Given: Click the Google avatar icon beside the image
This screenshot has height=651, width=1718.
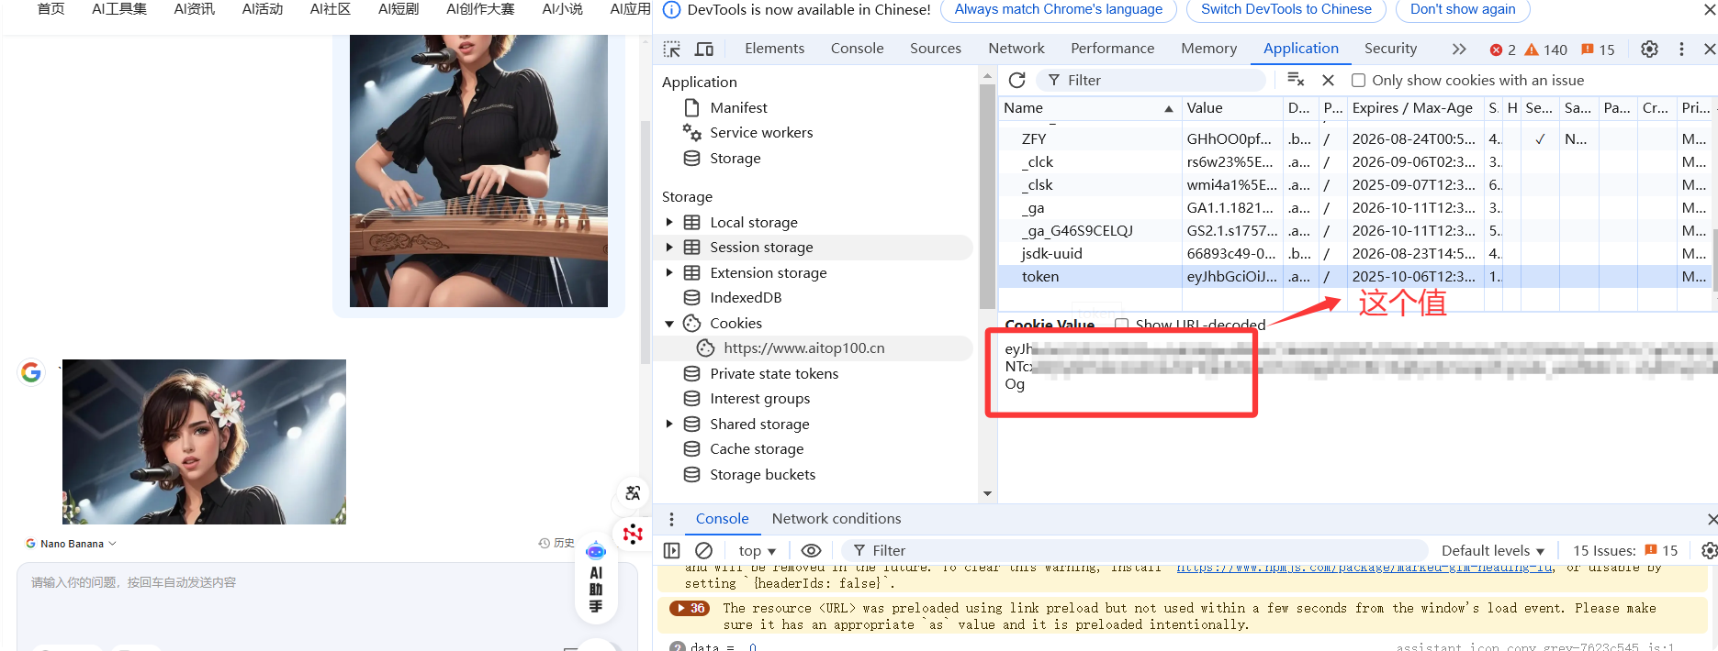Looking at the screenshot, I should [31, 372].
